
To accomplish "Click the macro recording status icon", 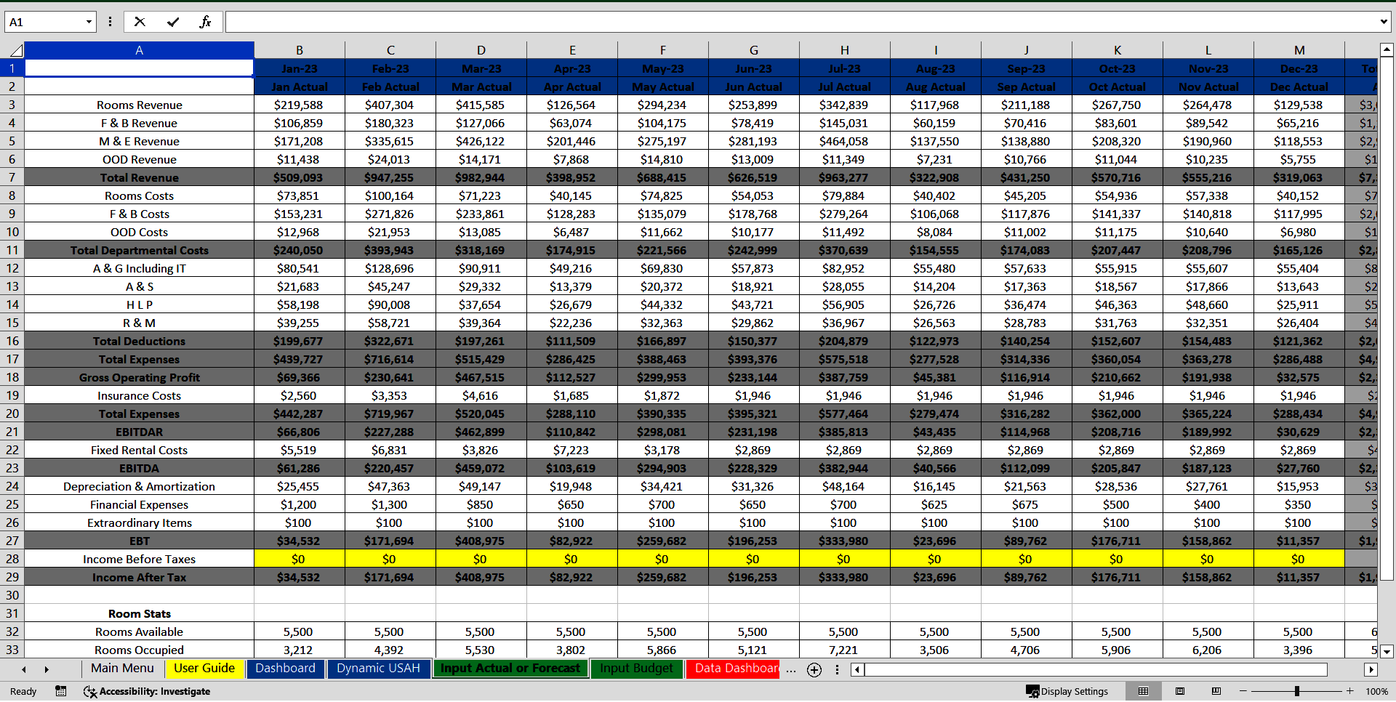I will click(x=61, y=691).
